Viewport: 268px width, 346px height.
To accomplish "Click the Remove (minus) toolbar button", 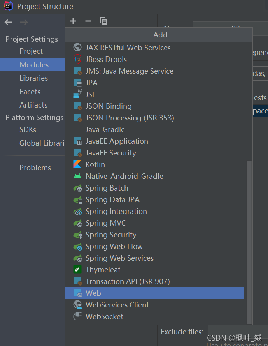I will 88,21.
